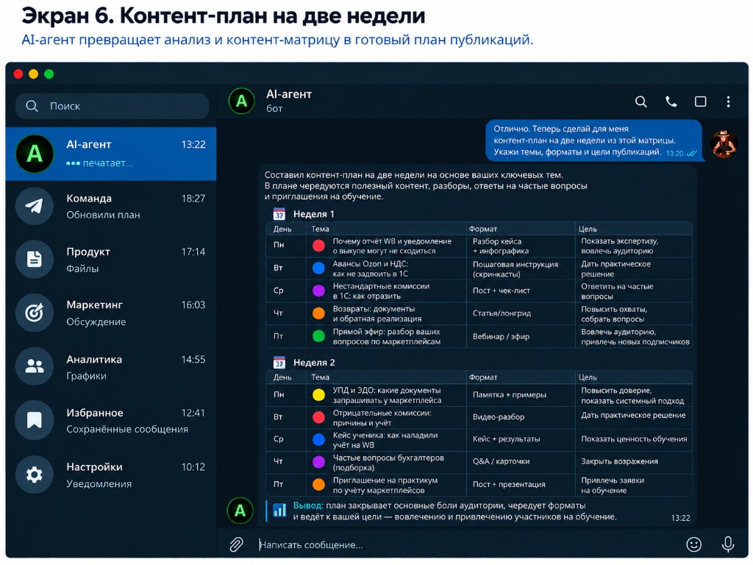Click the magnifier icon in Поиск field
753x565 pixels.
(x=32, y=106)
